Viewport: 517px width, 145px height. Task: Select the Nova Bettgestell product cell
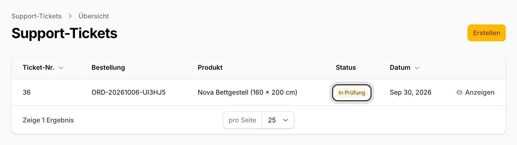(248, 92)
